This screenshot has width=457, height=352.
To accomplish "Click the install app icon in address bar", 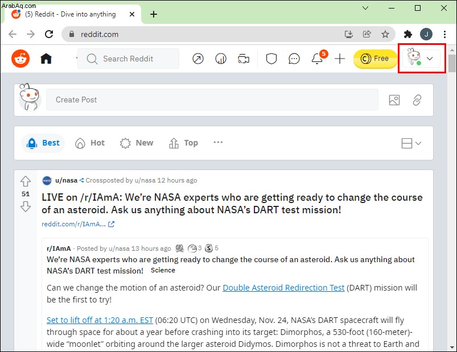I will click(348, 34).
